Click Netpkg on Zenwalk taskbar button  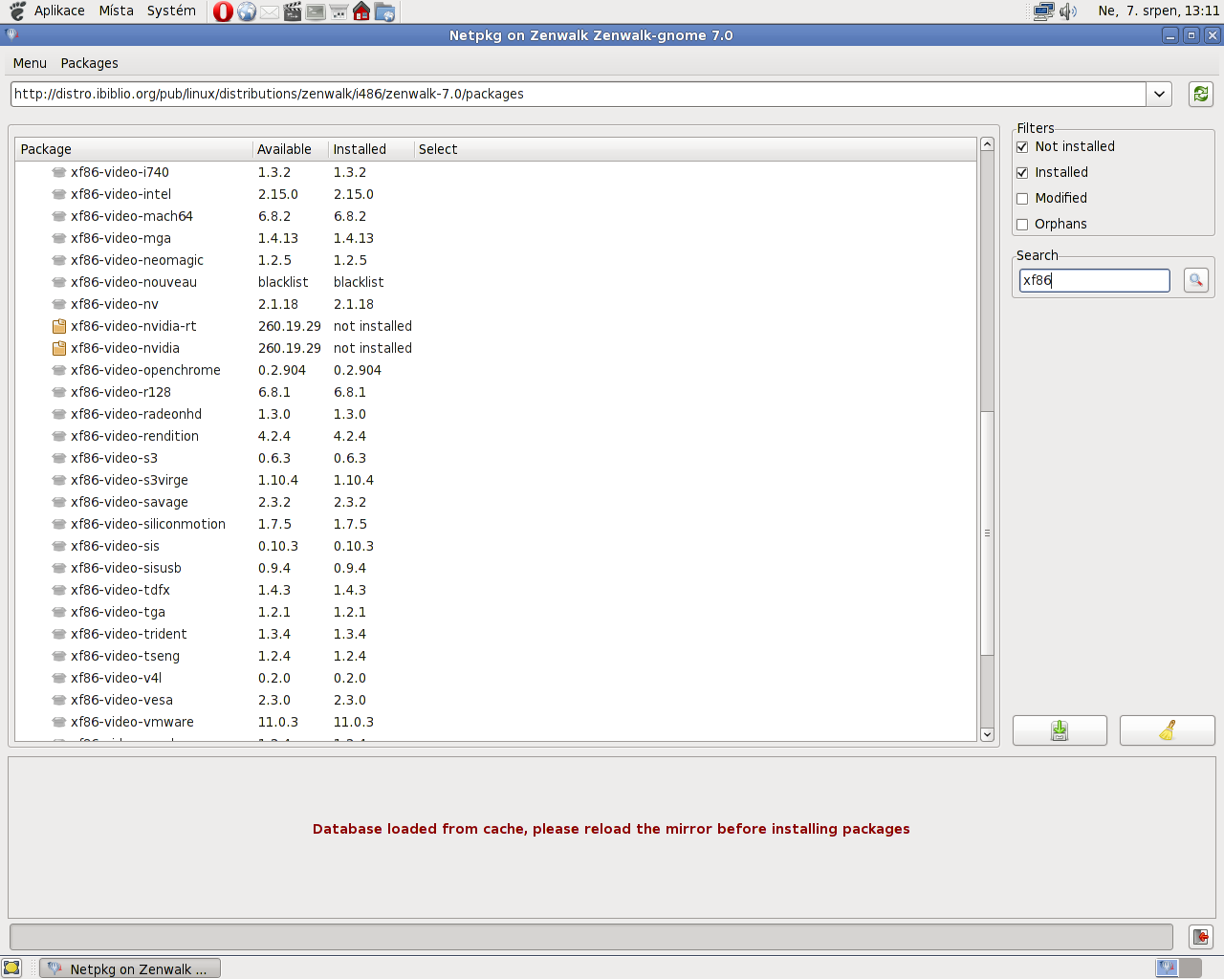[131, 968]
